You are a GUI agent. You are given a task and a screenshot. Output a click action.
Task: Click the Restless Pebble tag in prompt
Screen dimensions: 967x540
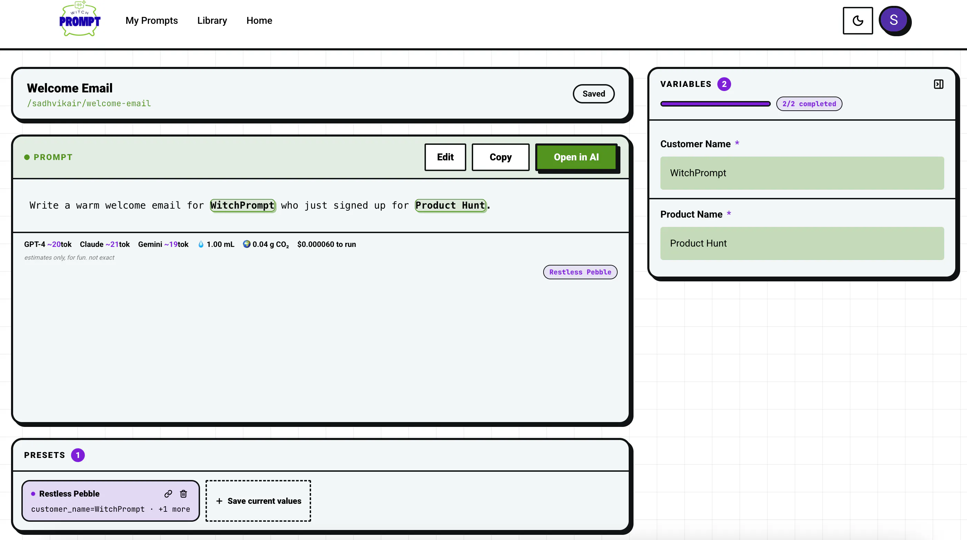pos(580,272)
